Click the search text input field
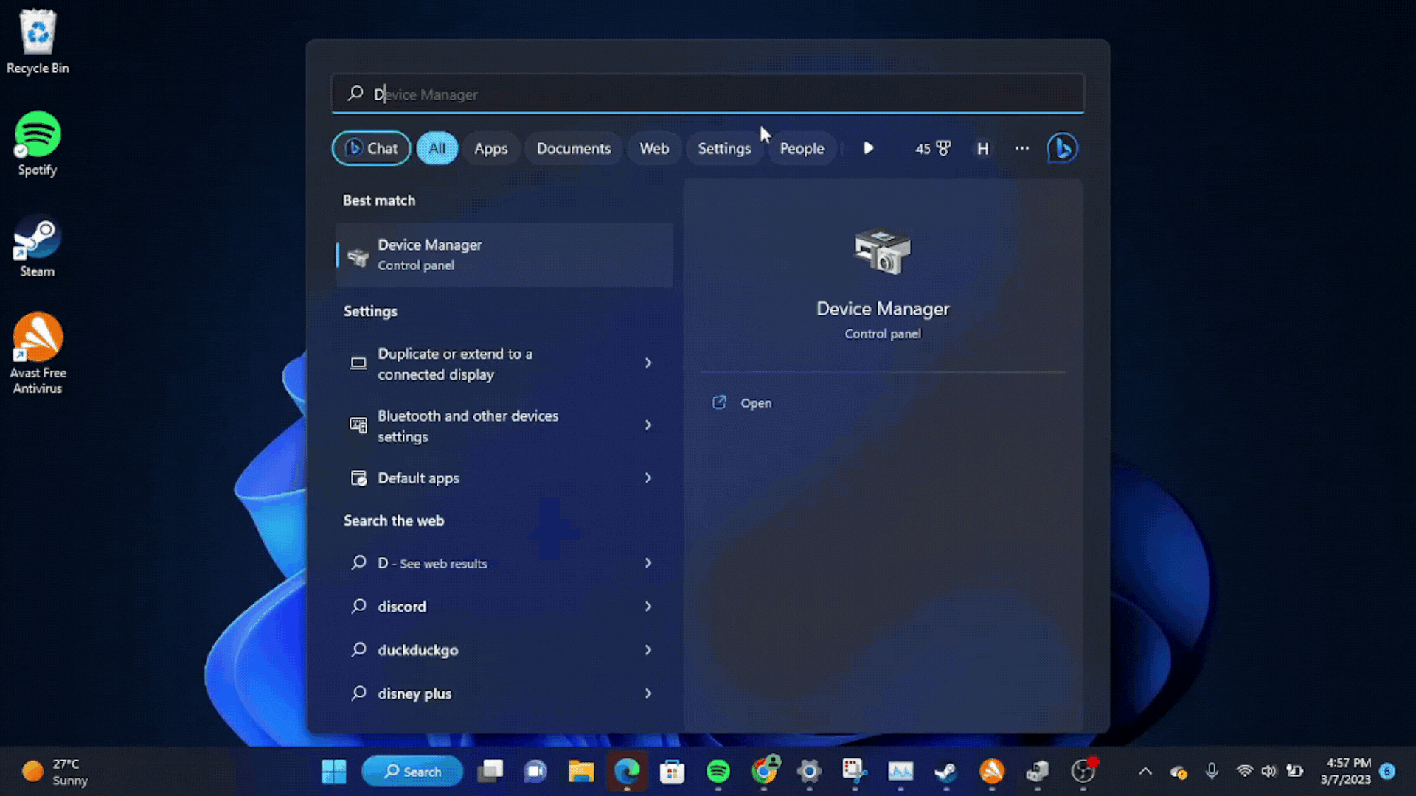Screen dimensions: 1416x796 pyautogui.click(x=708, y=94)
